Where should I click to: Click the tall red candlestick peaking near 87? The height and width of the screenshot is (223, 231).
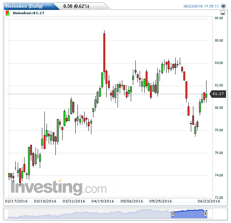[104, 53]
